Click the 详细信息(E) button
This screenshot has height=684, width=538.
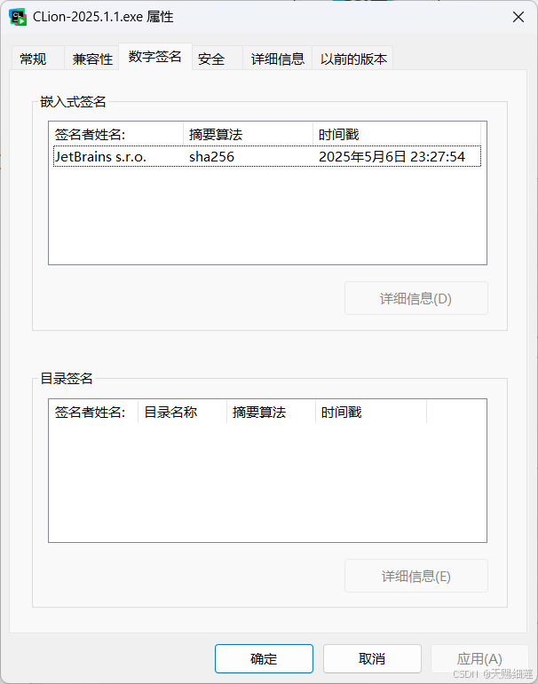pos(415,577)
